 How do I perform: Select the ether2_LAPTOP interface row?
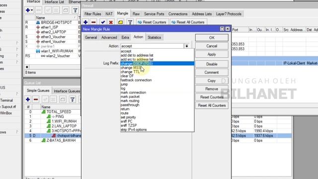coord(53,32)
